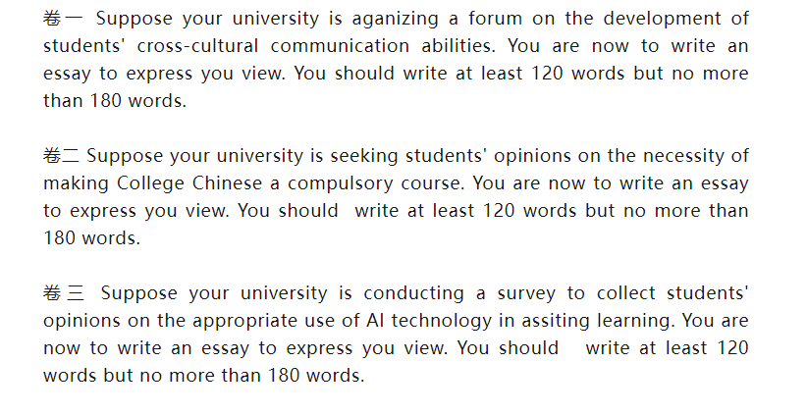
Task: Click the word 'forum' in first paragraph
Action: (494, 19)
